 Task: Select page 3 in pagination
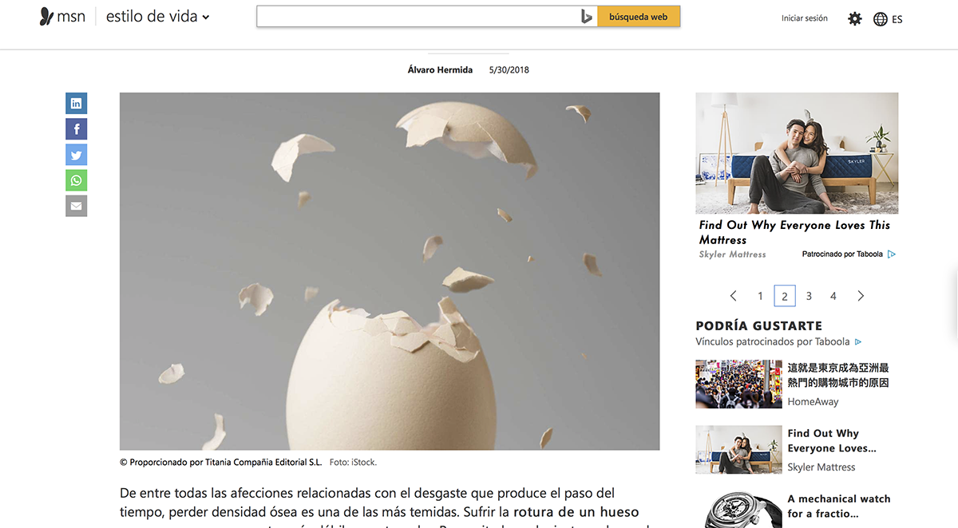coord(809,296)
